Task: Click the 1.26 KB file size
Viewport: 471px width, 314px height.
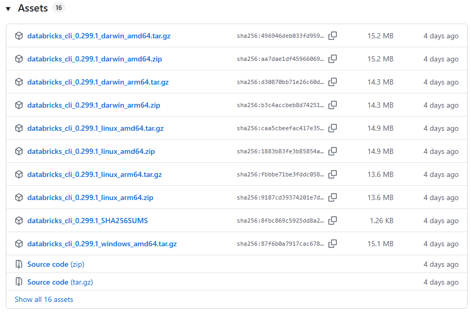Action: (382, 221)
